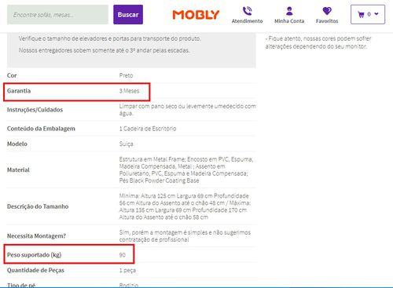The height and width of the screenshot is (288, 393).
Task: Select the 'Fique atento, nossas cores' note
Action: tap(318, 42)
